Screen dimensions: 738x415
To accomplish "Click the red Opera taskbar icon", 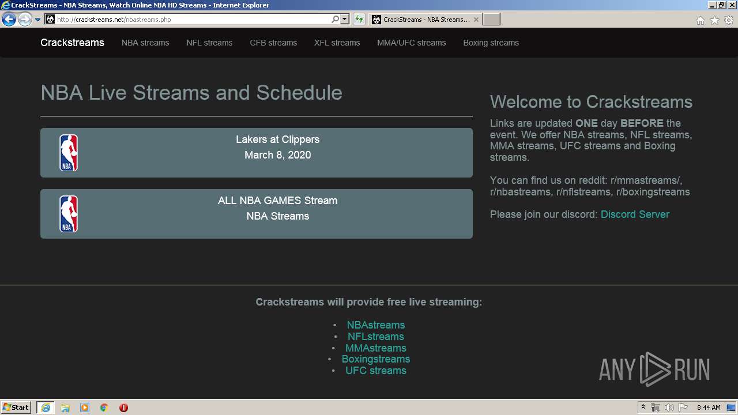I will 123,408.
